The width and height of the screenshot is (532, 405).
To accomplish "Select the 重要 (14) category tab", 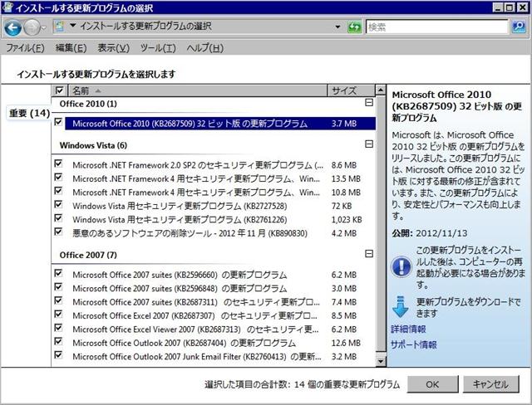I will 29,113.
